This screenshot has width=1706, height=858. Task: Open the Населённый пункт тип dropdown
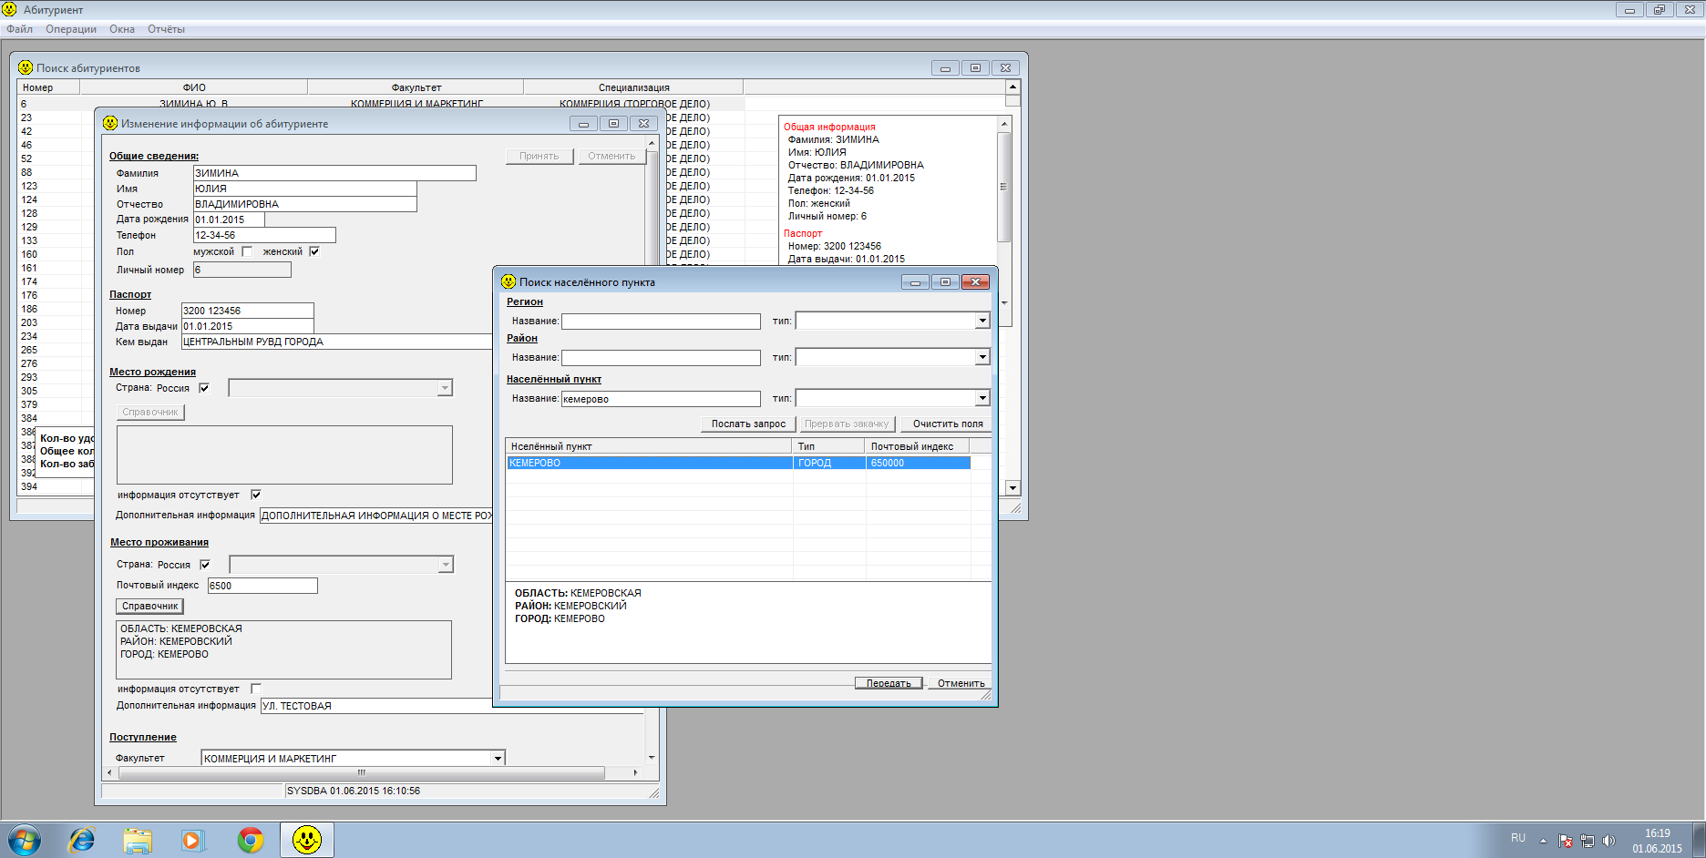tap(982, 398)
